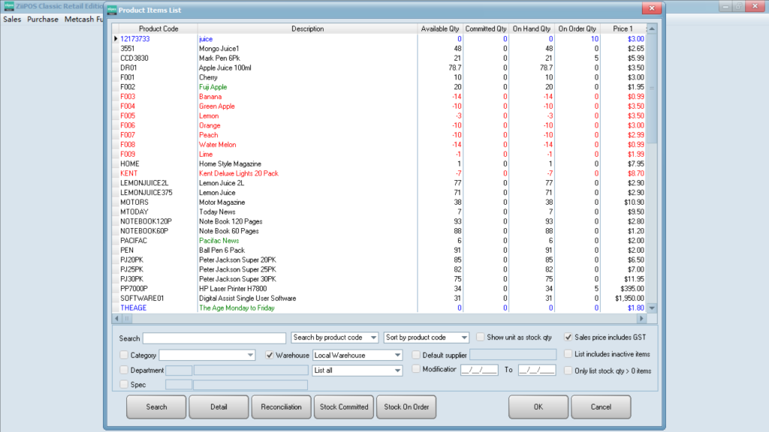769x432 pixels.
Task: Open the Purchase menu
Action: pyautogui.click(x=43, y=19)
